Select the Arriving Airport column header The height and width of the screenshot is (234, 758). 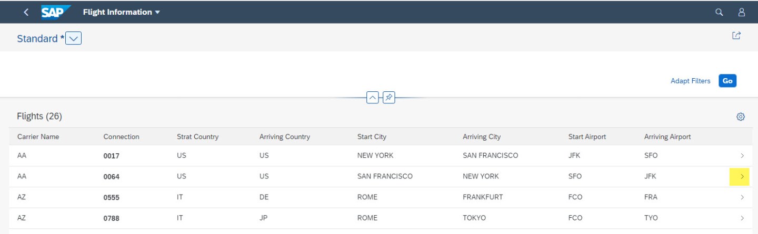tap(667, 137)
